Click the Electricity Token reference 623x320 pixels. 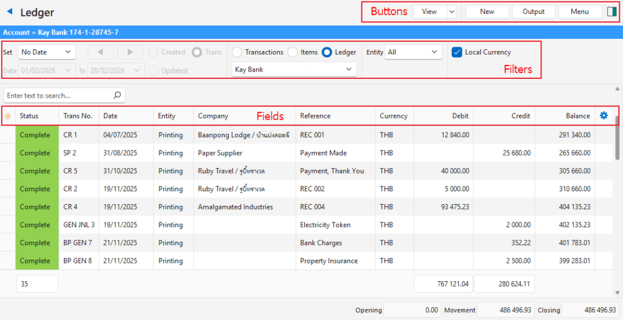click(x=325, y=225)
